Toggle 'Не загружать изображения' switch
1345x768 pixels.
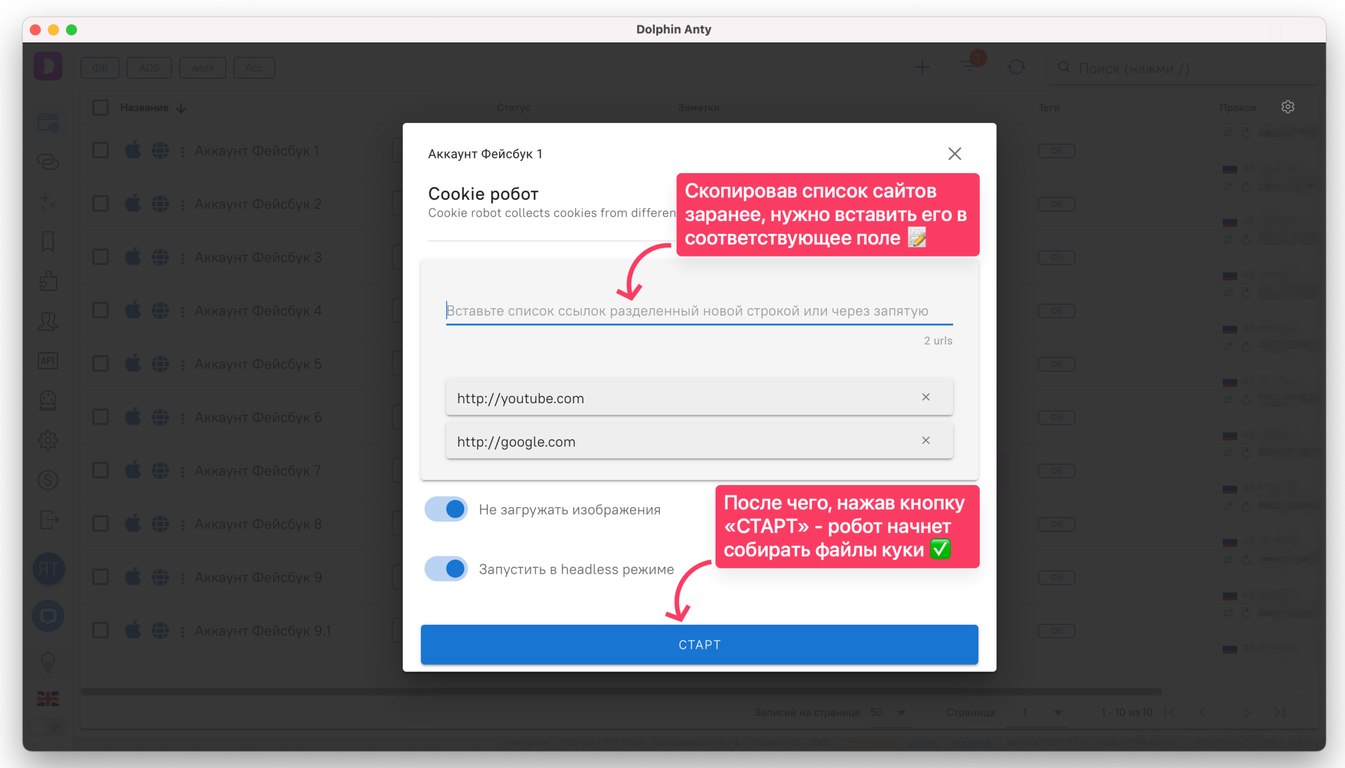point(446,509)
